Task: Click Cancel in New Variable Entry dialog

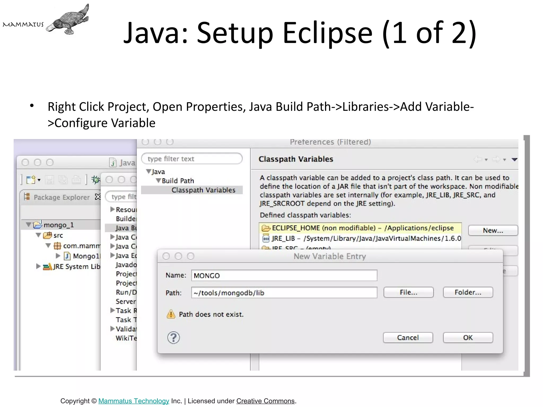Action: (408, 338)
